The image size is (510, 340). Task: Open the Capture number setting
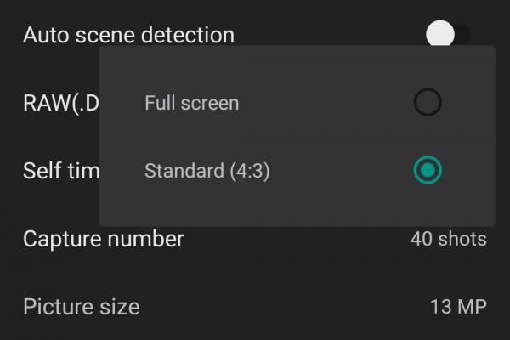click(x=104, y=239)
